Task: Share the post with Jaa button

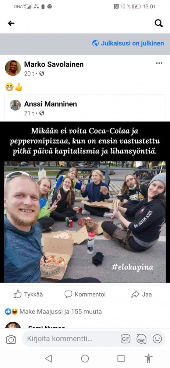Action: [141, 294]
